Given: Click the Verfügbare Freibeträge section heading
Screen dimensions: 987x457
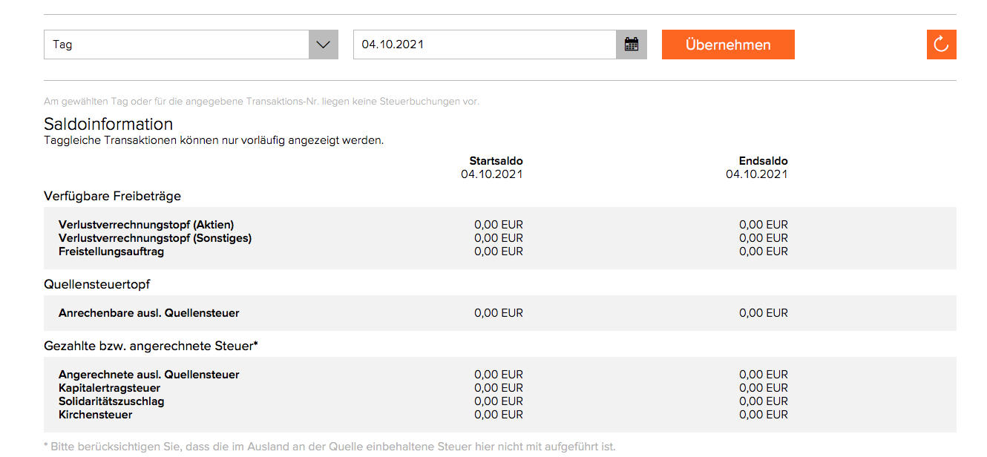Looking at the screenshot, I should [113, 196].
